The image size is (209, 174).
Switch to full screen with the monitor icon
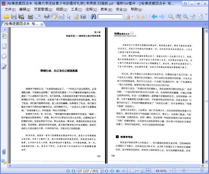tap(47, 16)
